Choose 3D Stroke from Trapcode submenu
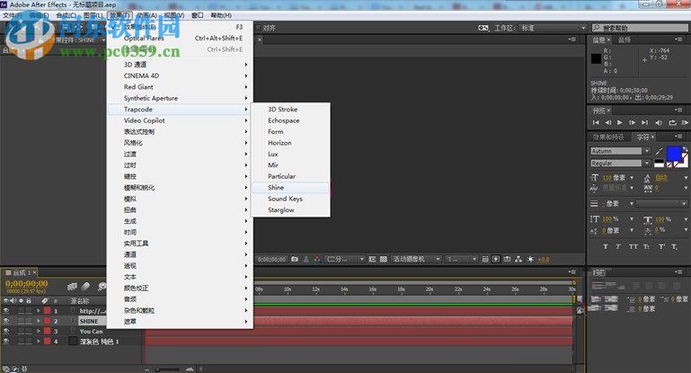691x373 pixels. click(x=290, y=110)
